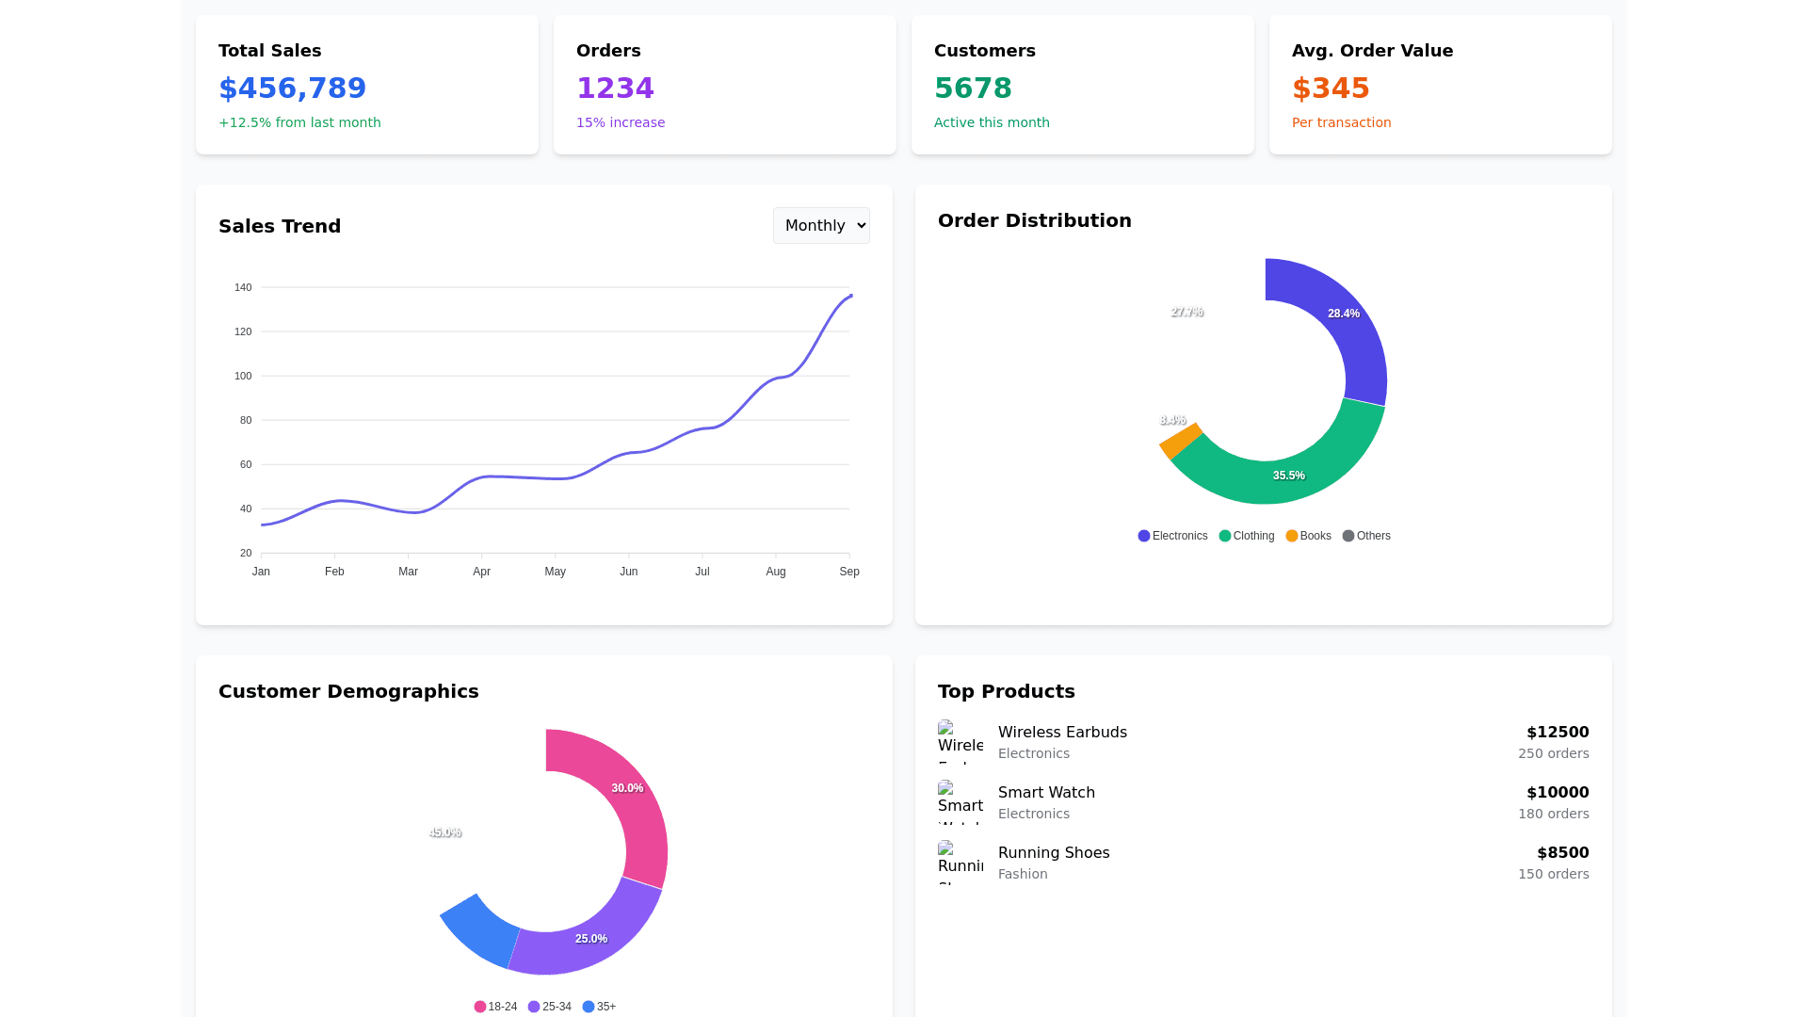Viewport: 1808px width, 1017px height.
Task: Toggle the Books legend entry
Action: click(1308, 536)
